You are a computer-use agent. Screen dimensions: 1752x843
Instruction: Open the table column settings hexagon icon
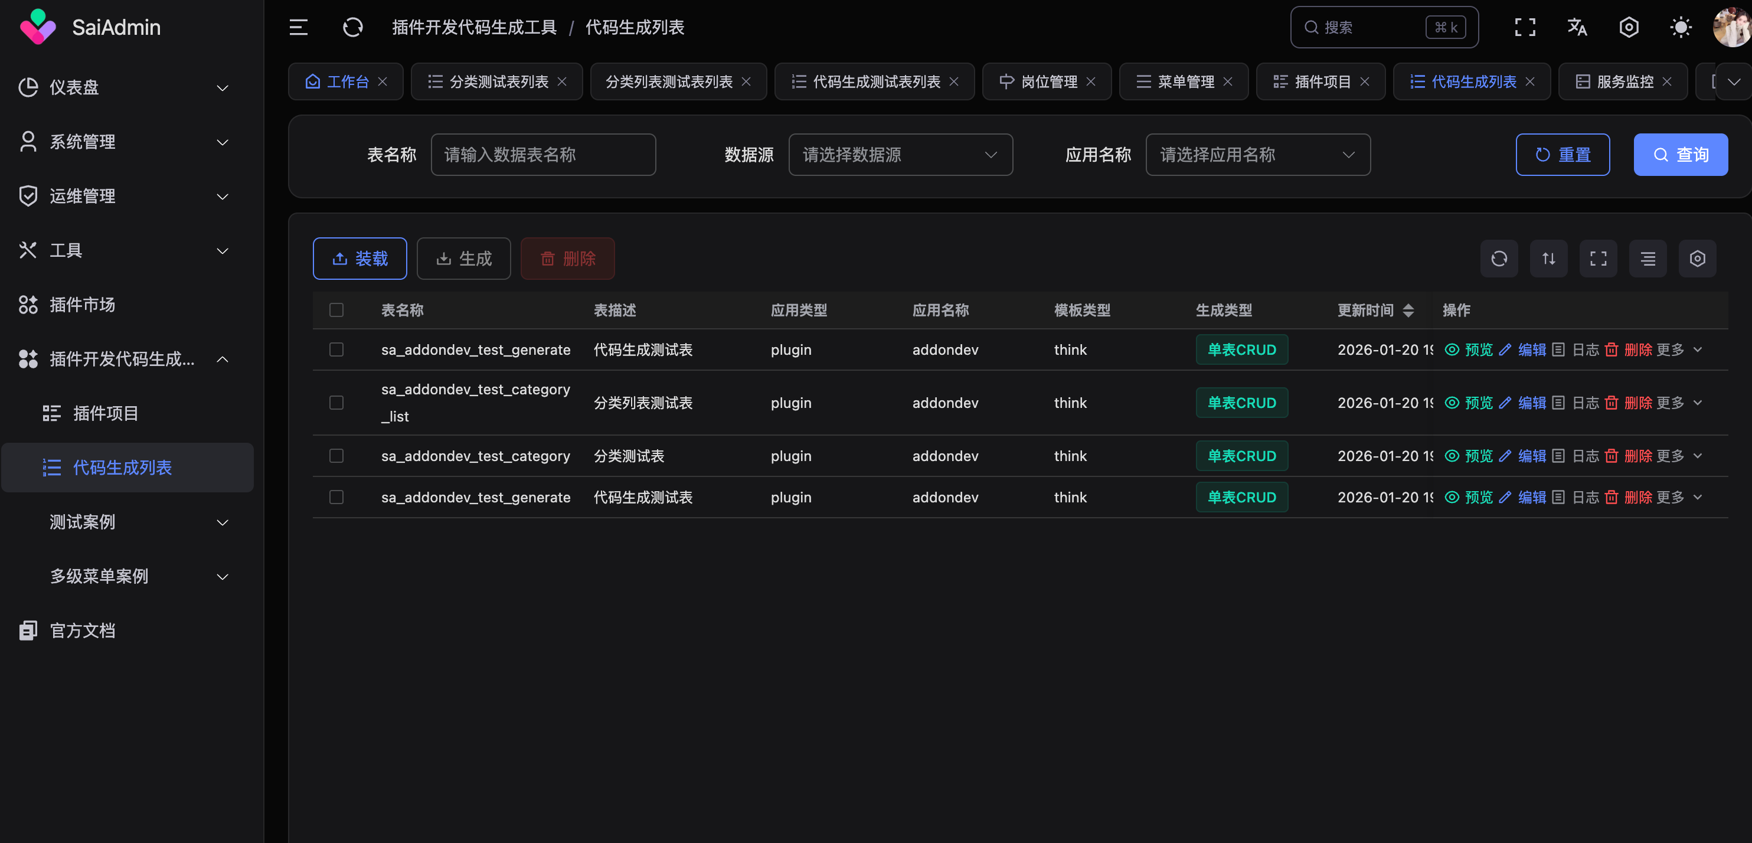[1697, 259]
